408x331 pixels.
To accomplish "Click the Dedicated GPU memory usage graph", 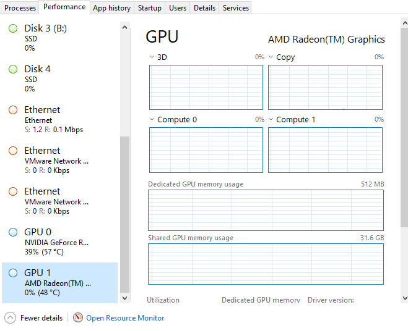I will (266, 210).
